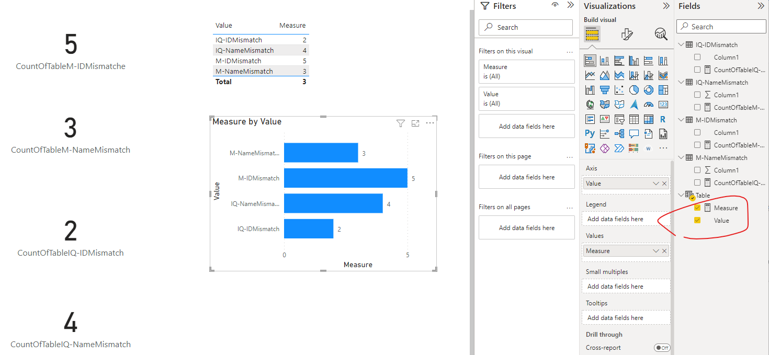The image size is (769, 355).
Task: Choose the funnel chart visual
Action: click(x=605, y=90)
